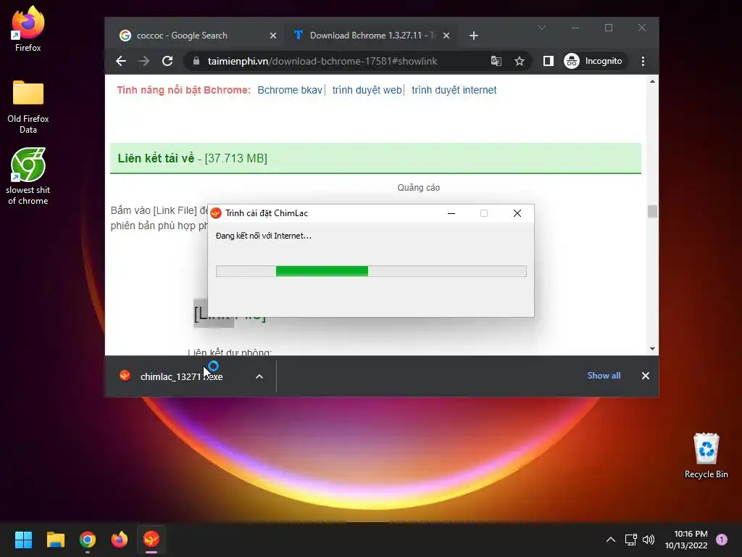Reload the taimienphi.vn page
This screenshot has width=742, height=557.
(x=167, y=61)
